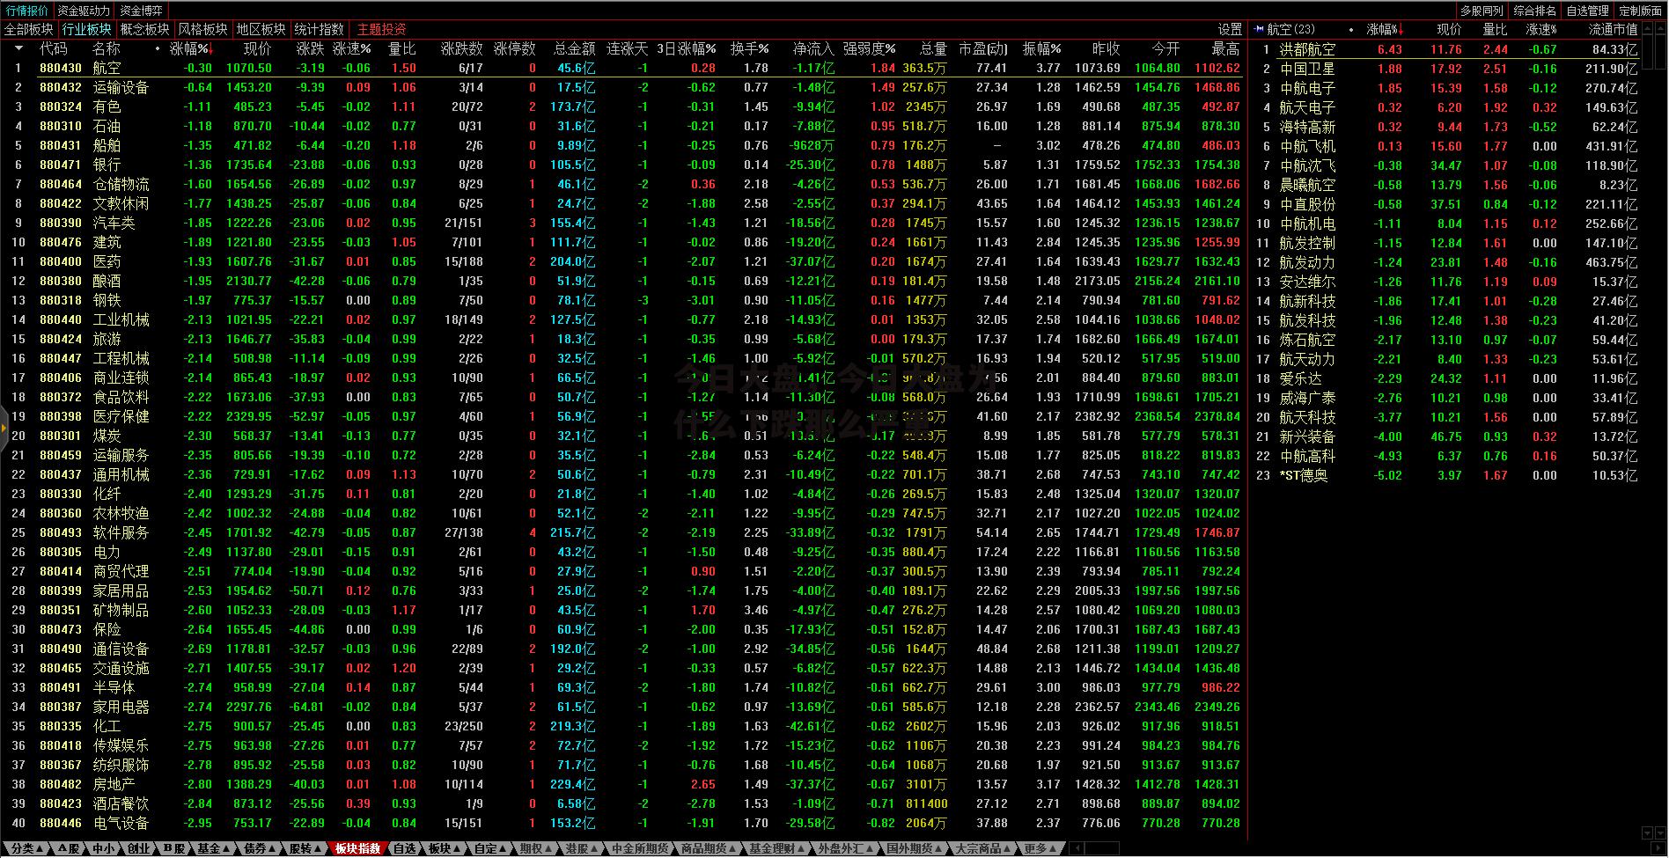This screenshot has height=858, width=1669.
Task: Switch to the 资金驱动力 tab
Action: point(85,11)
